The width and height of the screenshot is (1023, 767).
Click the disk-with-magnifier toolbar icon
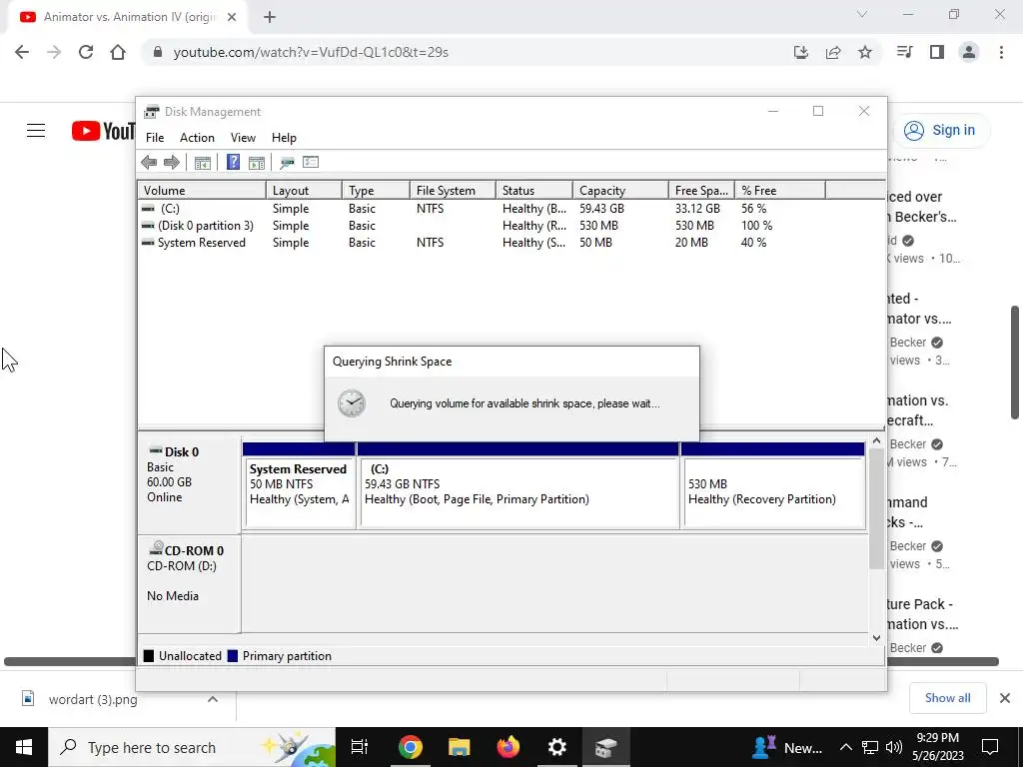(287, 163)
